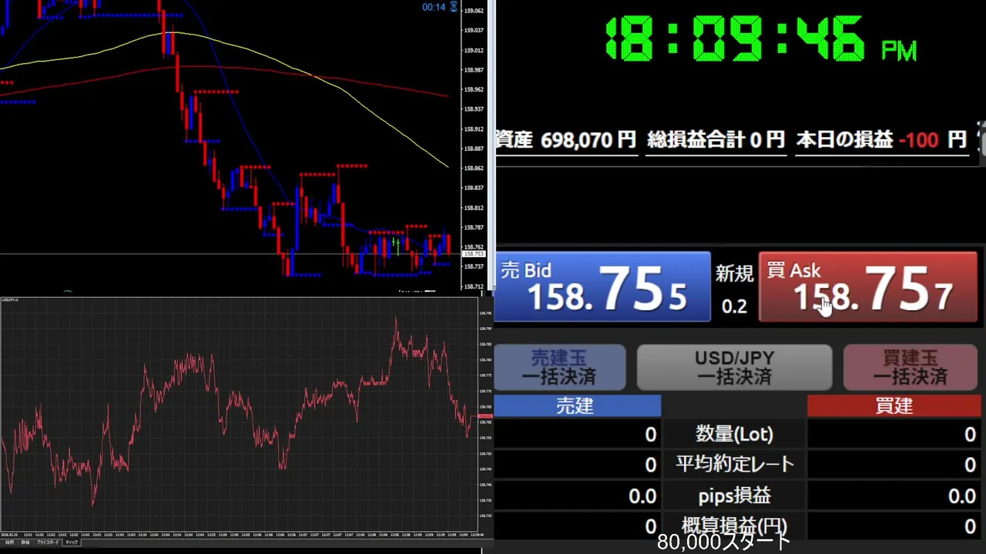Click the 総損益合計 0 円 text

click(x=716, y=140)
